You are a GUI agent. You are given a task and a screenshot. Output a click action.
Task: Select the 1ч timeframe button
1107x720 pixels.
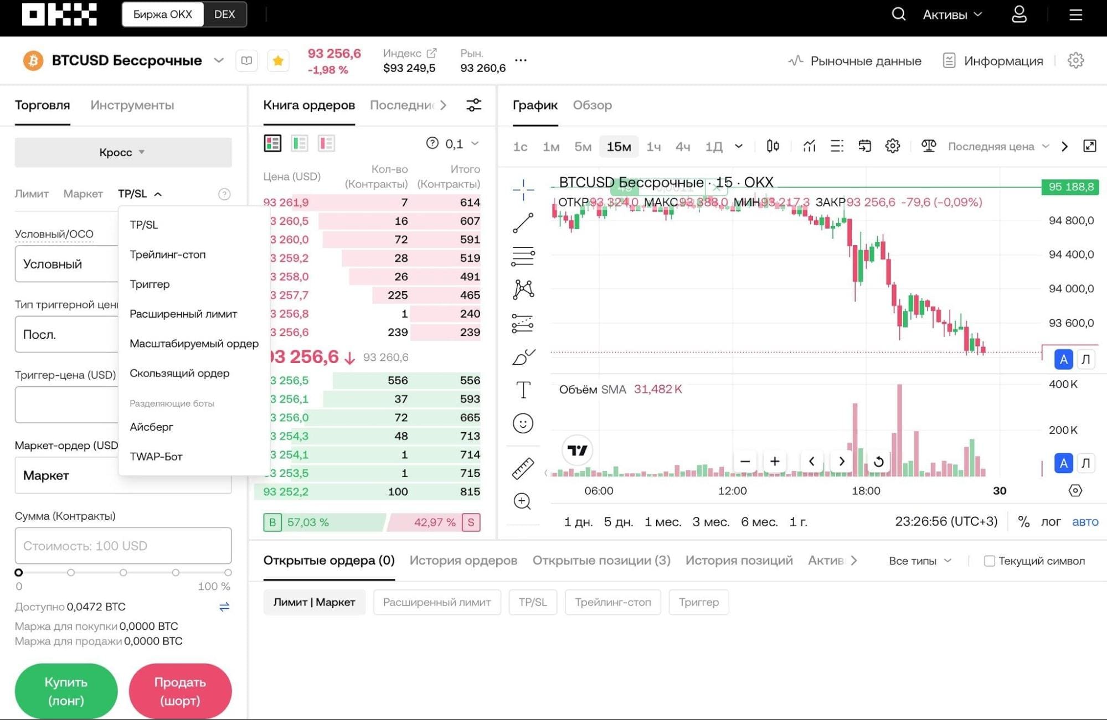click(653, 147)
